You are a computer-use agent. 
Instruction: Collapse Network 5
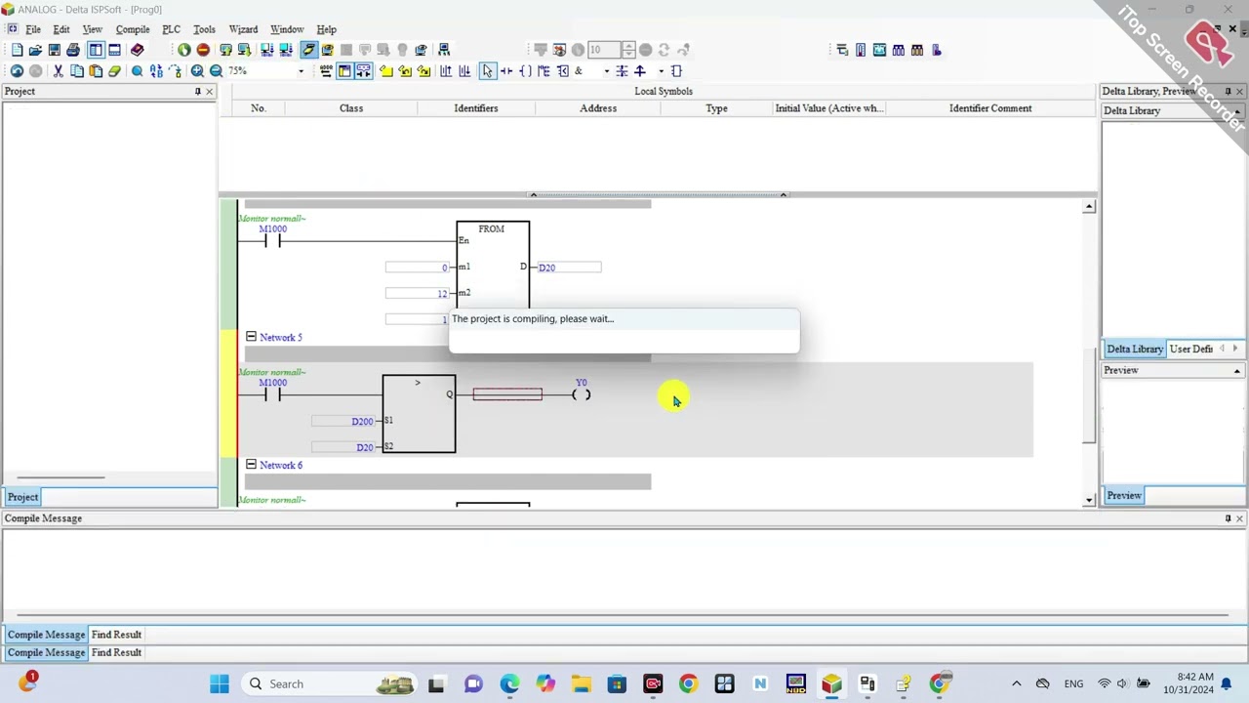[251, 337]
